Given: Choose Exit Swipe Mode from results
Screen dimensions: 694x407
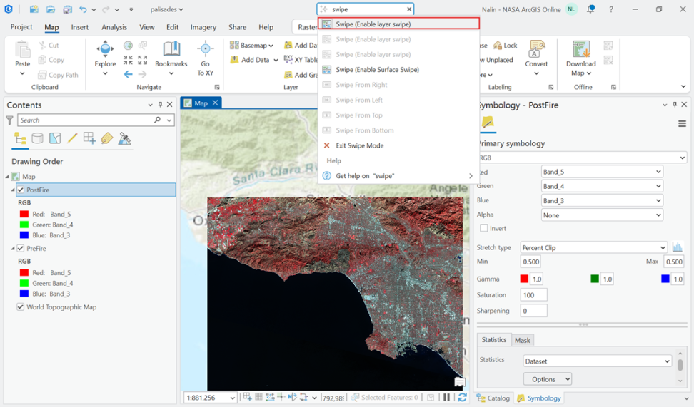Looking at the screenshot, I should [398, 145].
